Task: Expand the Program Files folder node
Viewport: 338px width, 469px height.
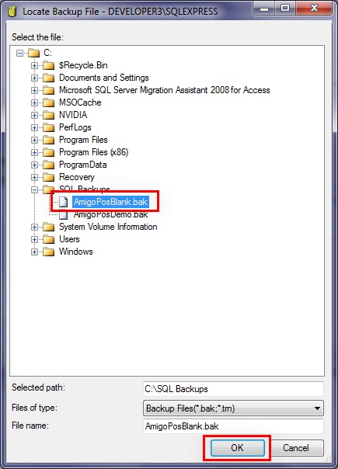Action: [34, 140]
